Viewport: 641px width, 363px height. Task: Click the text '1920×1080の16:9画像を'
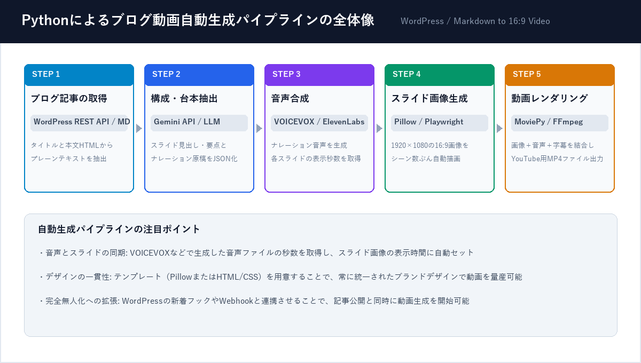[430, 145]
